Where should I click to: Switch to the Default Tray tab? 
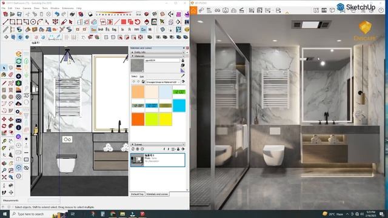point(137,194)
